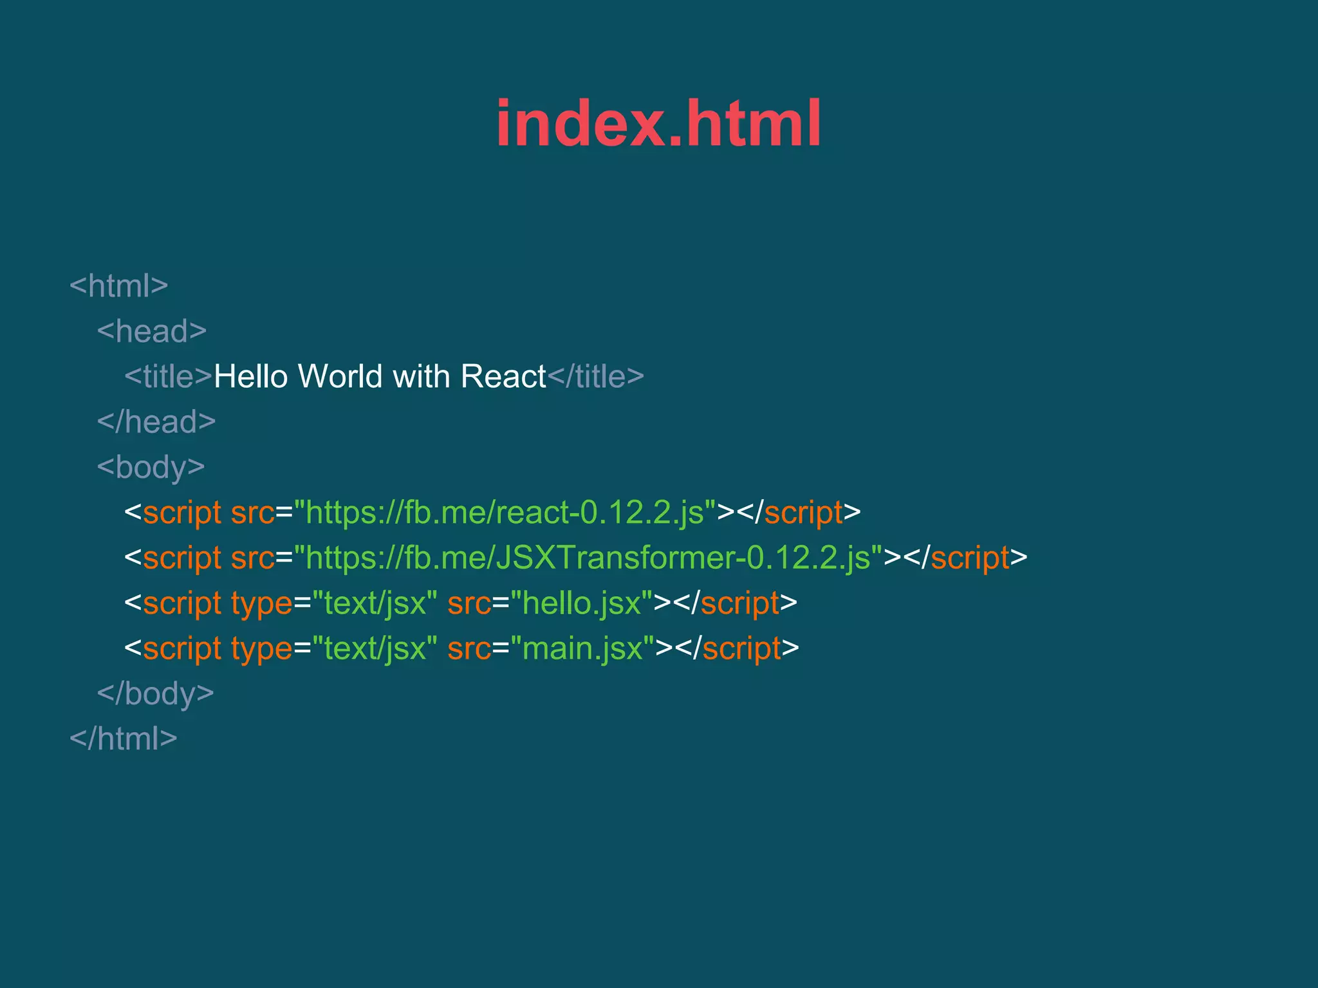Click text/jsx type on main.jsx line
The image size is (1318, 988).
375,648
